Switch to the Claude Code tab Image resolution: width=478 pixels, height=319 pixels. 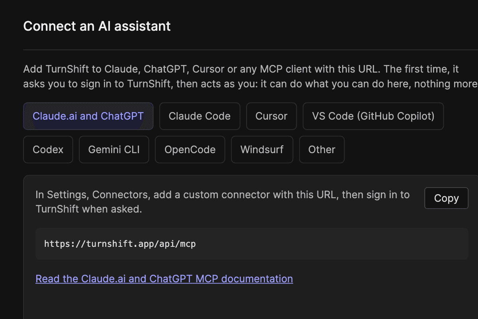click(x=200, y=116)
